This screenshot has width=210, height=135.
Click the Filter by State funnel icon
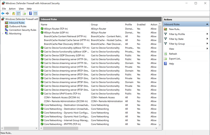166,39
